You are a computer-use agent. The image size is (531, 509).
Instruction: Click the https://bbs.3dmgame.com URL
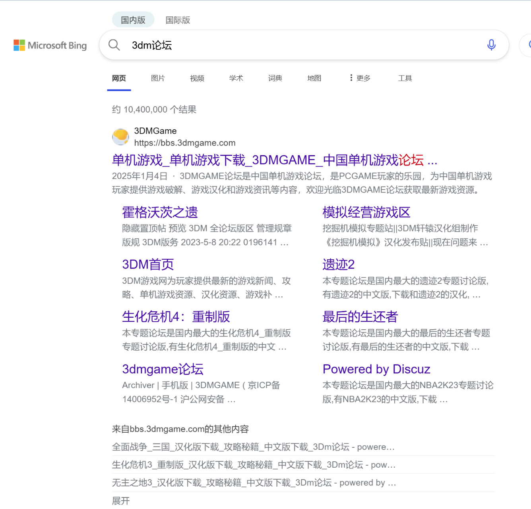(185, 143)
